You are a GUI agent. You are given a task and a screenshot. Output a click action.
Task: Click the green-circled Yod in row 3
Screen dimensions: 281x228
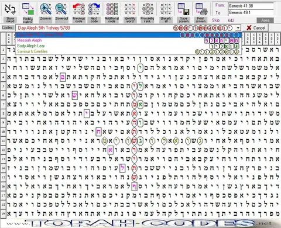point(140,68)
